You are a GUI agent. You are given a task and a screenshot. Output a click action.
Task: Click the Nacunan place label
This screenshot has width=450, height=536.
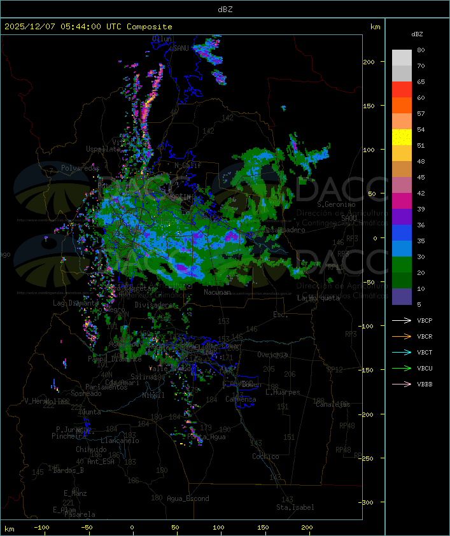tap(217, 292)
